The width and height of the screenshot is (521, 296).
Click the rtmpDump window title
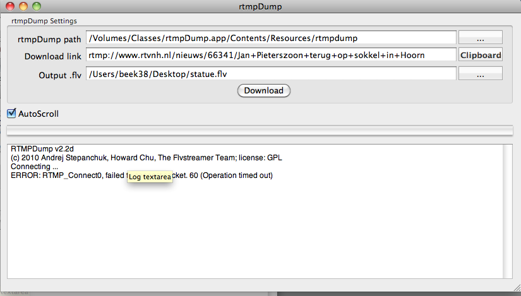[x=260, y=7]
